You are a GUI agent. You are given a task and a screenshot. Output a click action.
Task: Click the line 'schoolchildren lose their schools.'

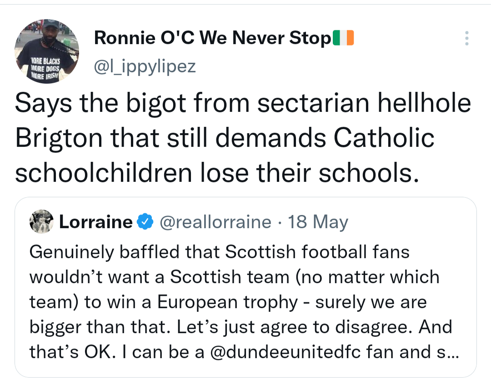click(x=217, y=172)
